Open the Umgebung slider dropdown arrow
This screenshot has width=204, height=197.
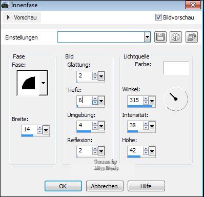[x=101, y=126]
